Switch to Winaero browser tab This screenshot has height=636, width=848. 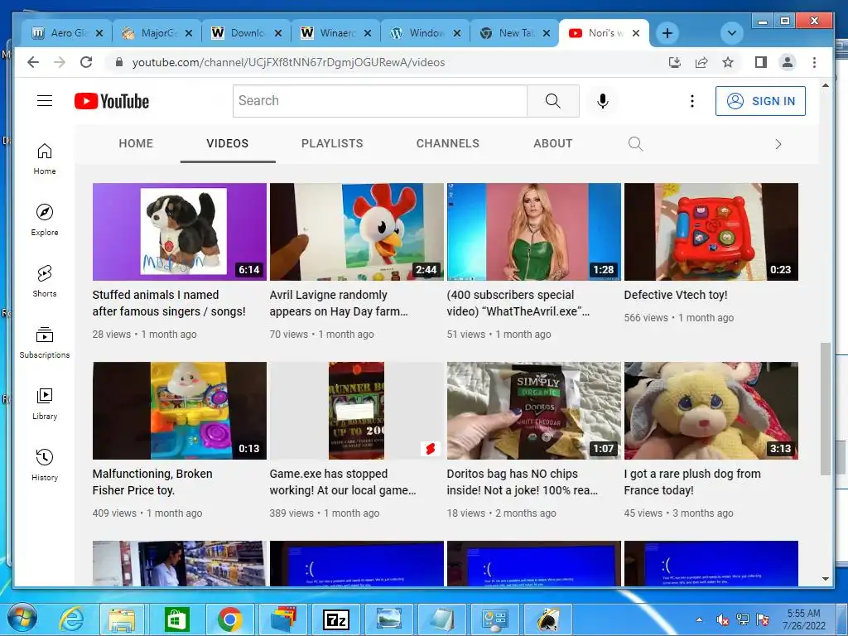click(x=336, y=33)
